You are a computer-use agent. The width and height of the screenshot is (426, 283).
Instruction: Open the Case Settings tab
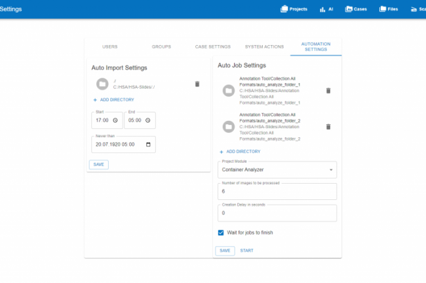tap(213, 47)
